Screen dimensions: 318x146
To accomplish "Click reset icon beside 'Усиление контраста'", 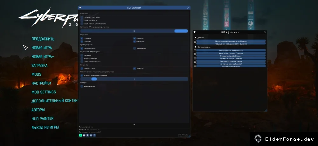I will point(195,66).
